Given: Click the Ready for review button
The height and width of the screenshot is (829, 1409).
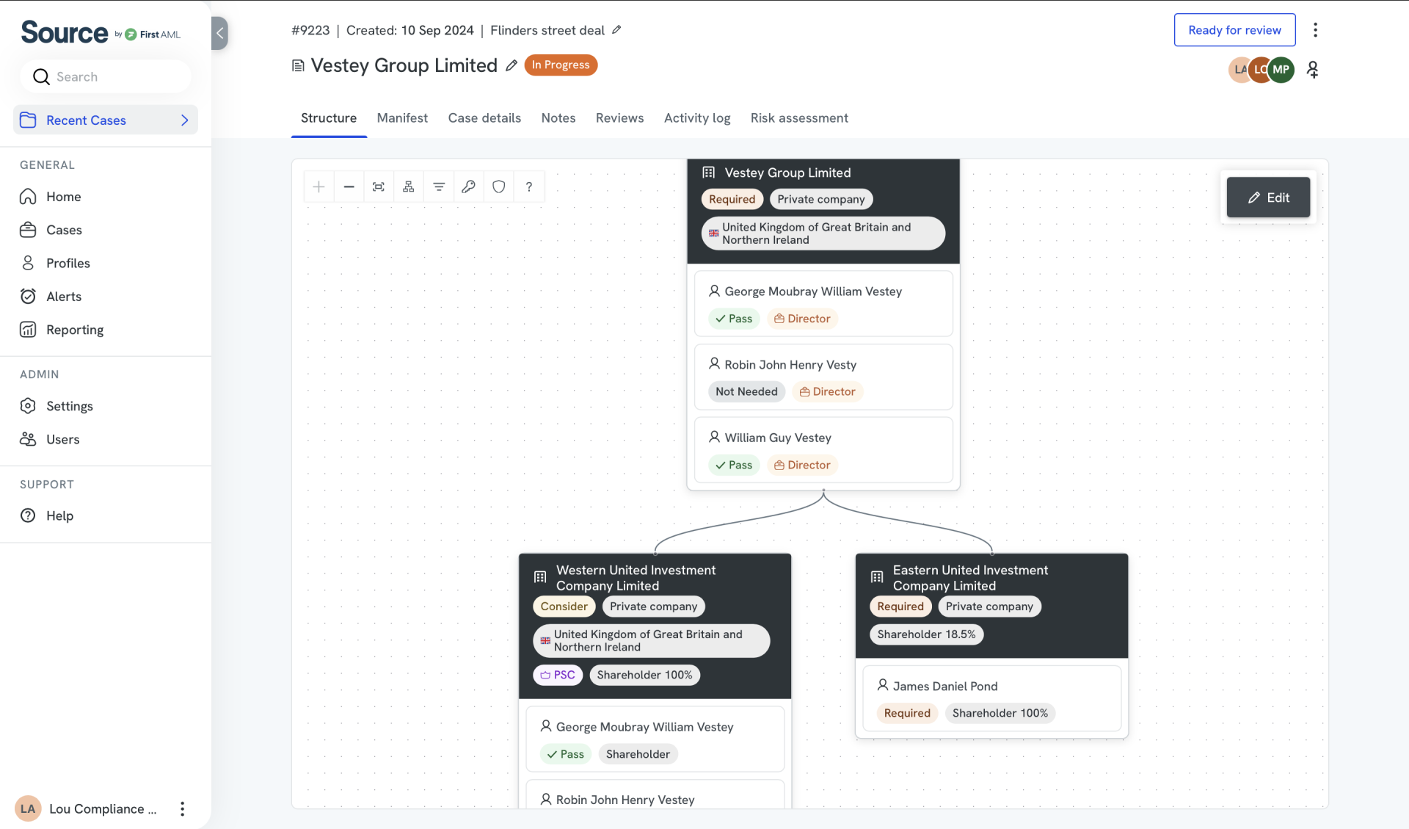Looking at the screenshot, I should tap(1234, 30).
